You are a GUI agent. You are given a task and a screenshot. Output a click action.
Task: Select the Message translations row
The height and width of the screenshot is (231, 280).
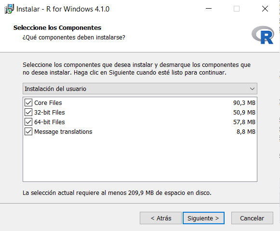140,132
